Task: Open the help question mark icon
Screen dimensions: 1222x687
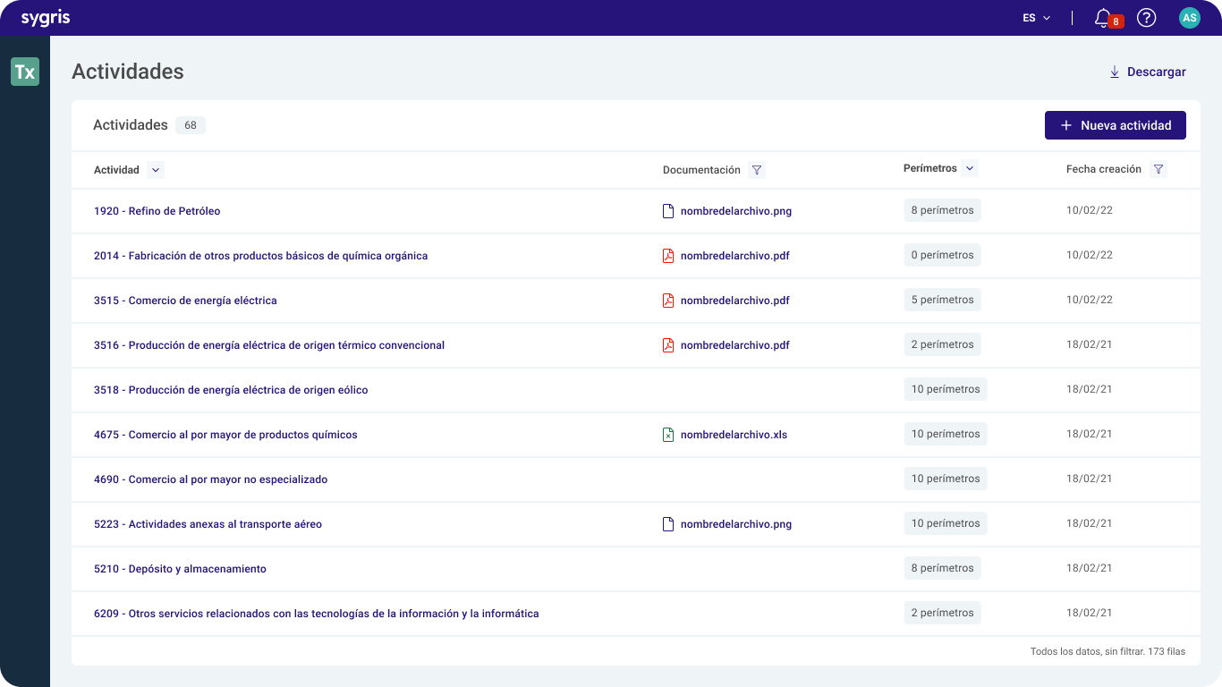Action: pyautogui.click(x=1147, y=18)
